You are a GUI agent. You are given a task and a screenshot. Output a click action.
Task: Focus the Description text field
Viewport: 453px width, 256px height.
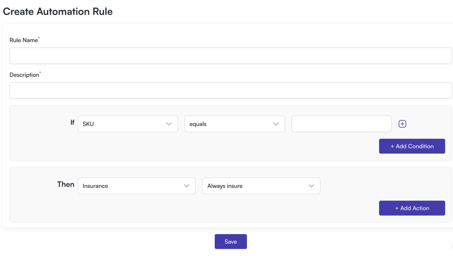231,90
